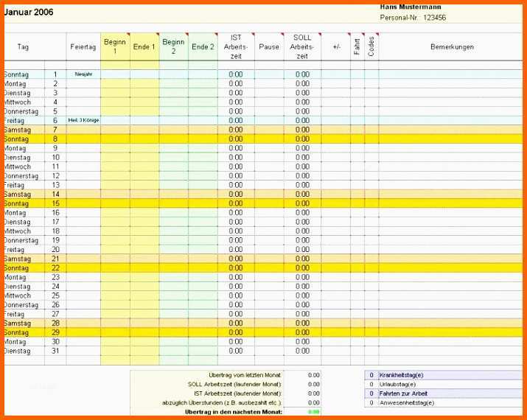Viewport: 527px width, 420px height.
Task: Select IST Arbeitszeit value for day 22
Action: tap(236, 267)
